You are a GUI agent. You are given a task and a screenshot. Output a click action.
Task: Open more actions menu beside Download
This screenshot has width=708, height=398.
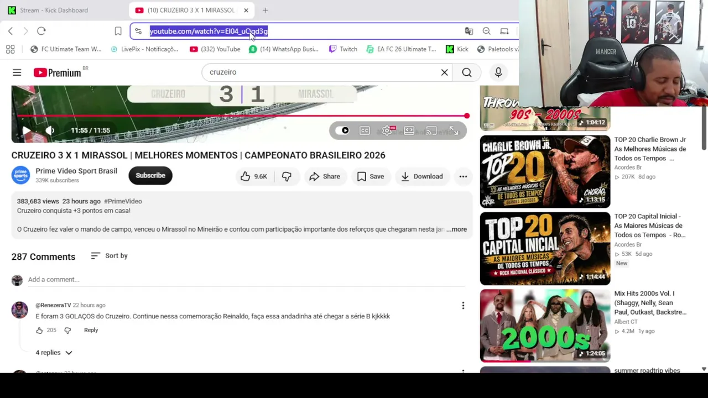(x=463, y=176)
